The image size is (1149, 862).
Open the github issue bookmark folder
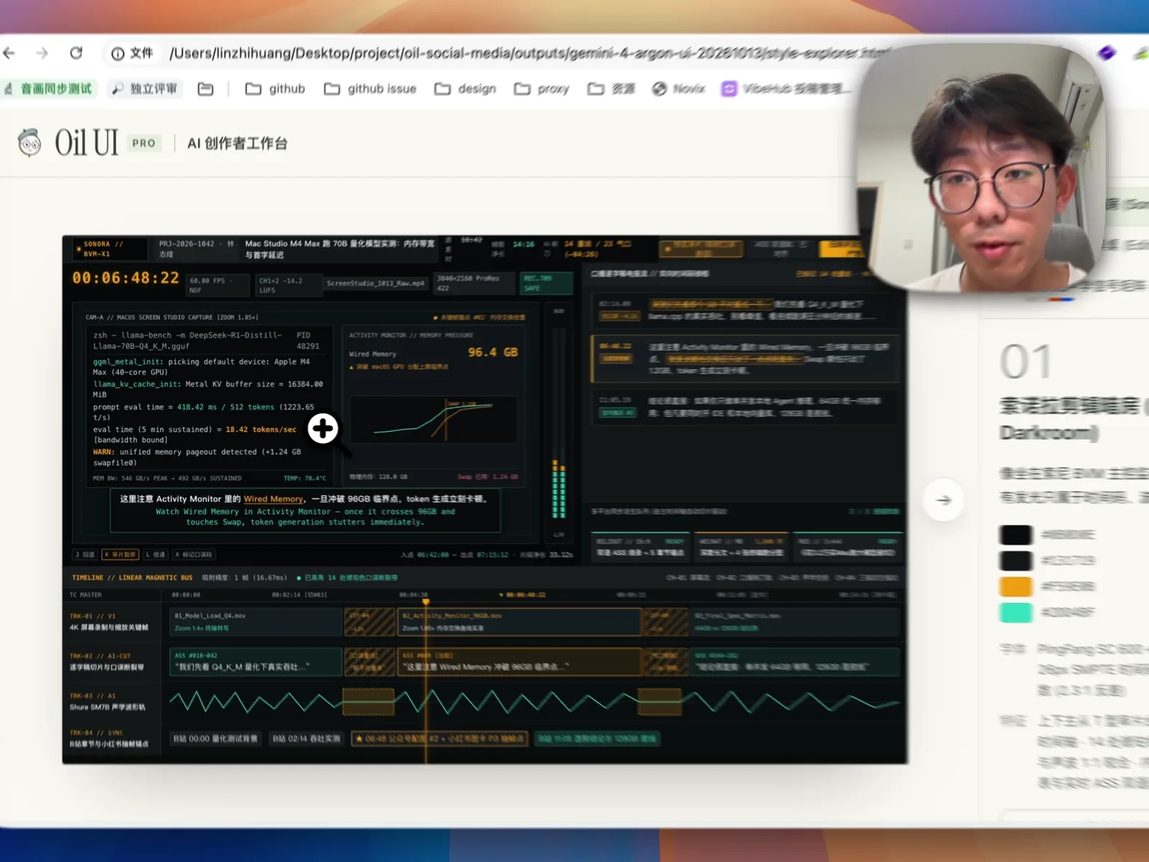(370, 89)
